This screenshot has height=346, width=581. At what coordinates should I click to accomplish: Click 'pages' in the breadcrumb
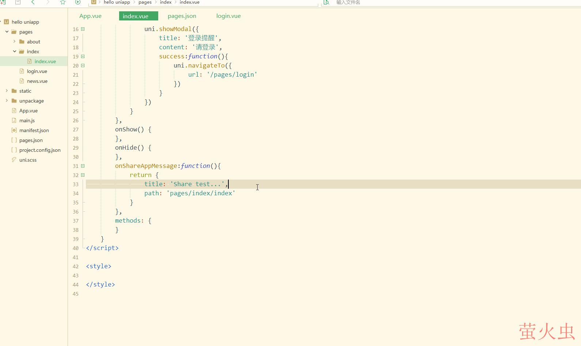coord(145,2)
